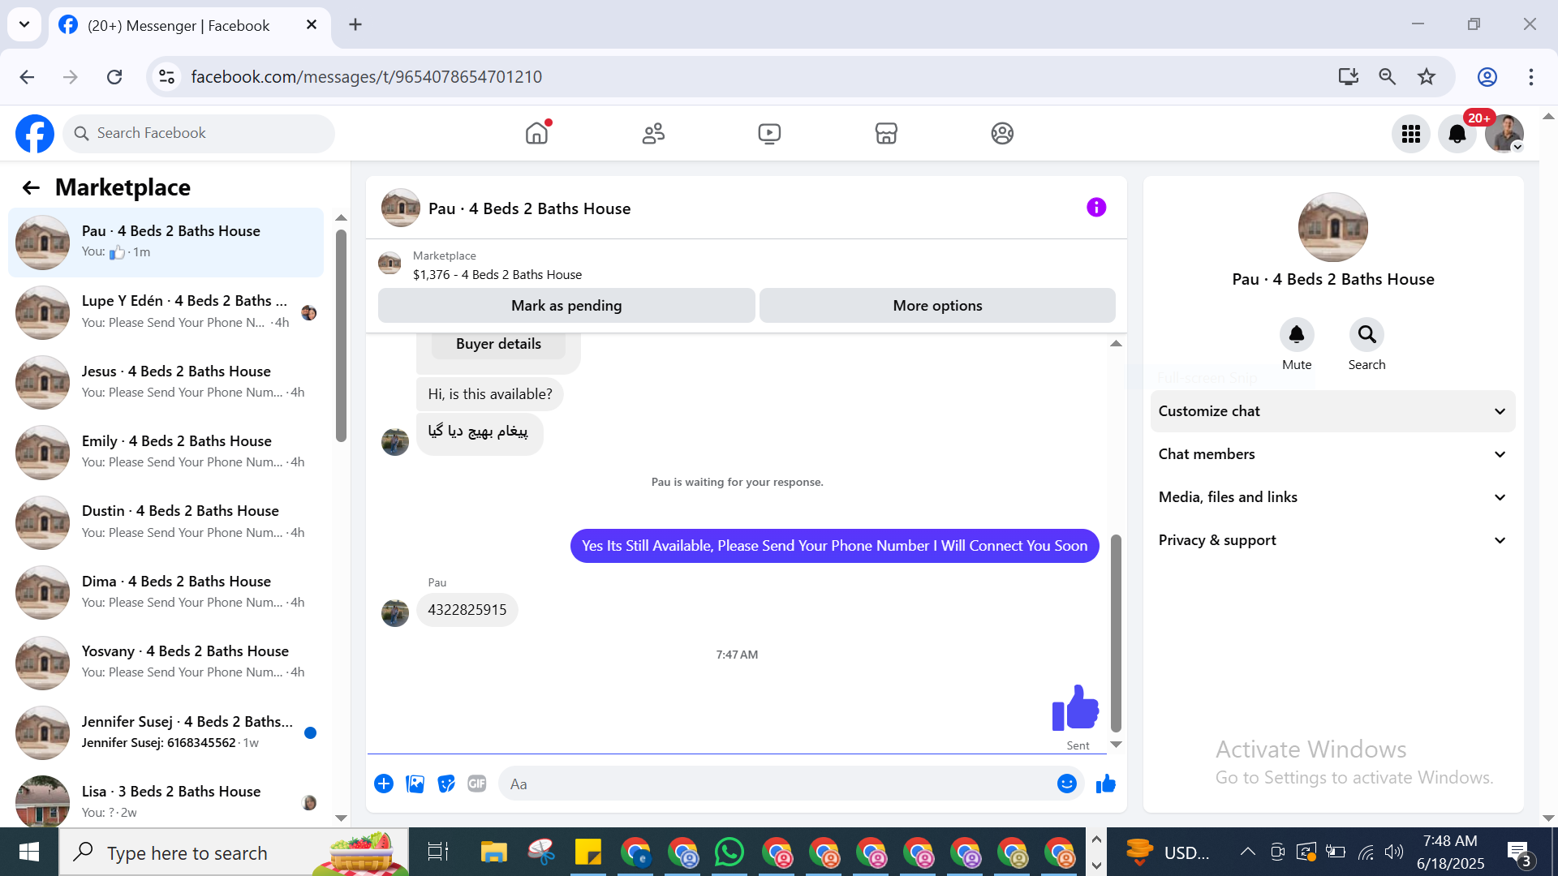Open the Home feed icon
The height and width of the screenshot is (876, 1558).
tap(536, 133)
